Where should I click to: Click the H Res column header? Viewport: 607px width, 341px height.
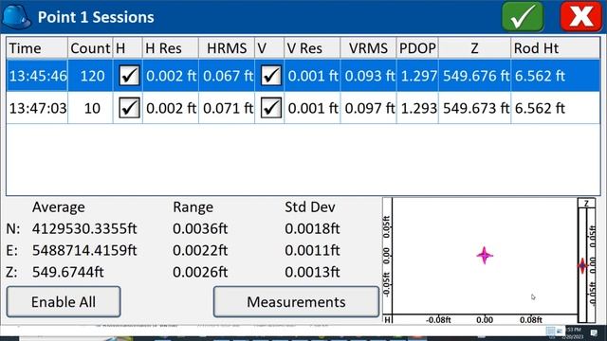tap(171, 48)
